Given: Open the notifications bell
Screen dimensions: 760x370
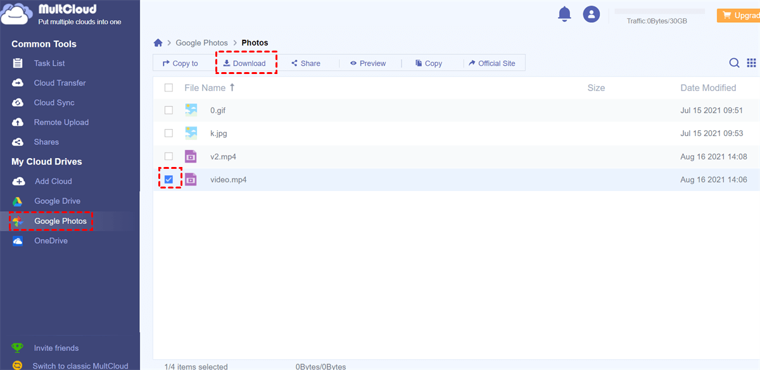Looking at the screenshot, I should click(x=564, y=14).
